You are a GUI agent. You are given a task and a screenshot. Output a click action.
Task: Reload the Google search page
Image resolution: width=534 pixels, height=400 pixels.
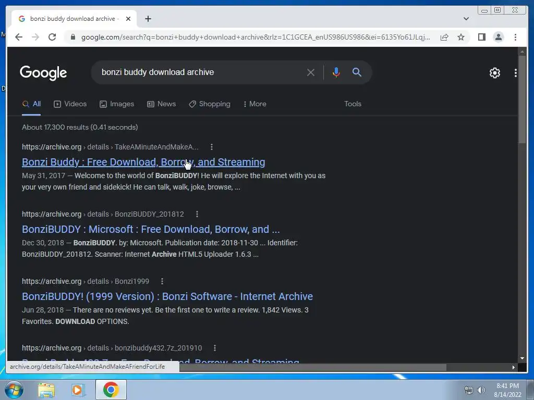(x=52, y=37)
